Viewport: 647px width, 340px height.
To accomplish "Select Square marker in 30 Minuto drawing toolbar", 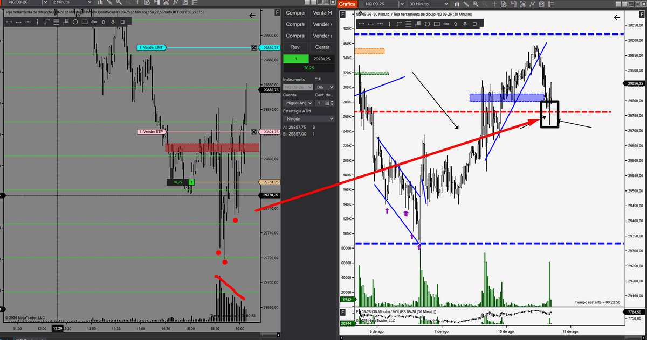I will click(474, 24).
